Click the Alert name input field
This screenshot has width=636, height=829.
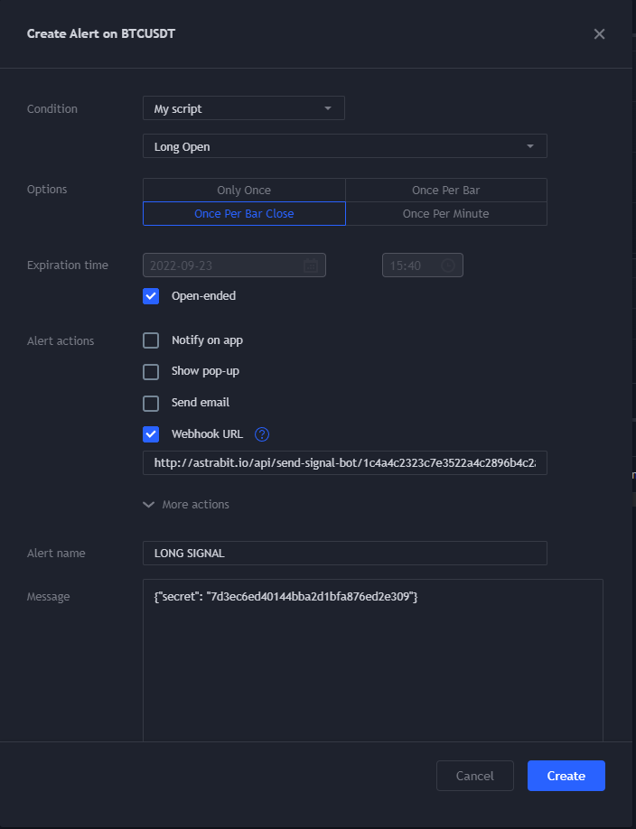(x=344, y=553)
